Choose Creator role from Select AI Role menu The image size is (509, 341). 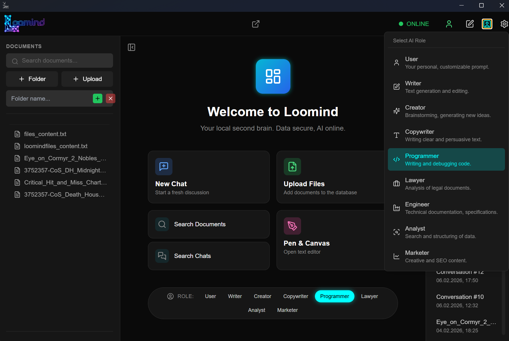coord(446,111)
